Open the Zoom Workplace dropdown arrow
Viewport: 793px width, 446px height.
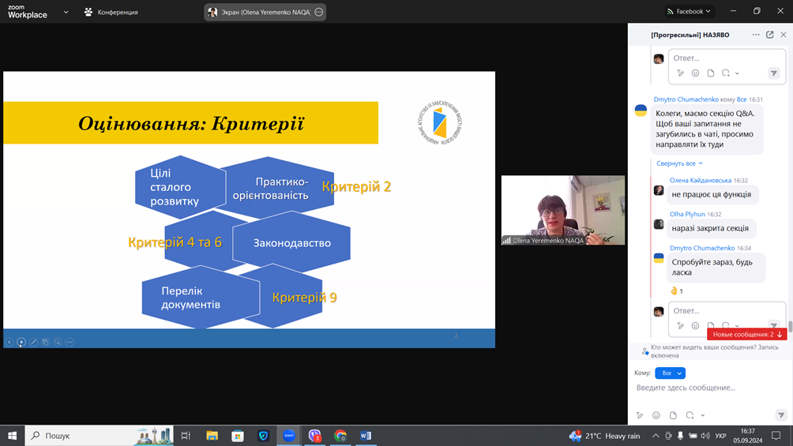(66, 12)
